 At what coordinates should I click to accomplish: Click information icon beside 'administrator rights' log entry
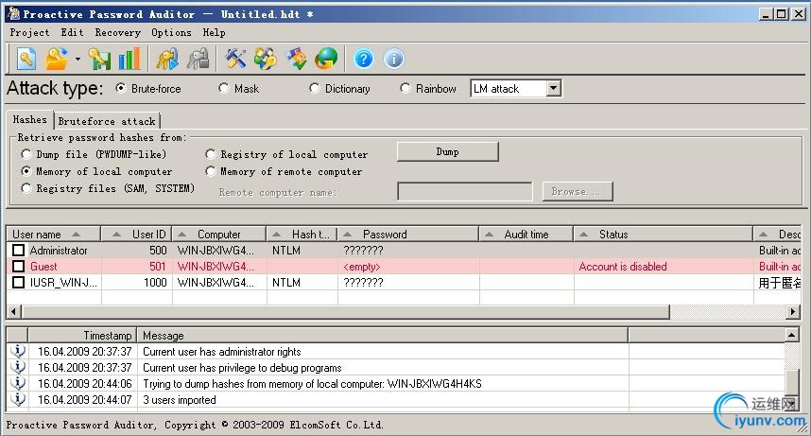click(x=18, y=351)
